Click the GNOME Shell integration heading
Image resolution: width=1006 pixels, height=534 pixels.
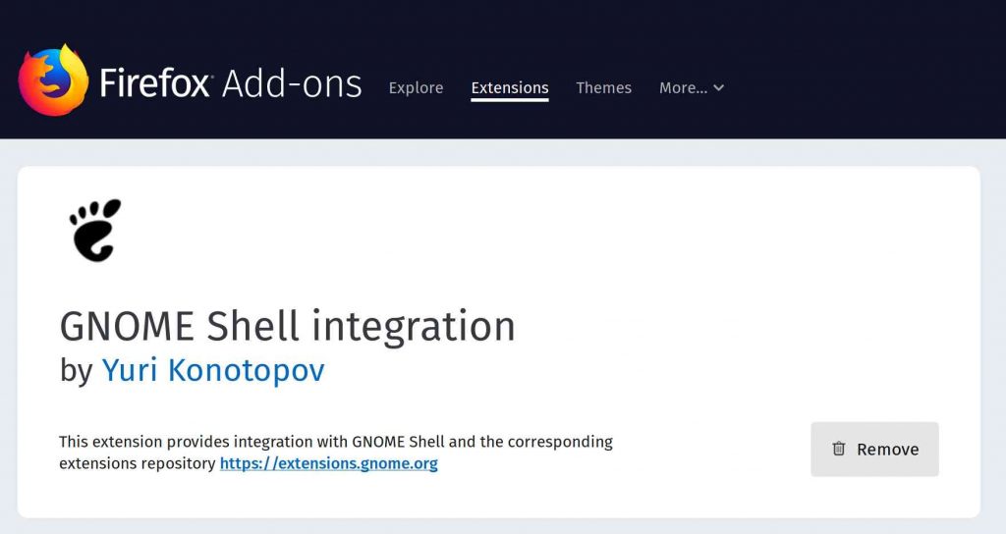(287, 326)
